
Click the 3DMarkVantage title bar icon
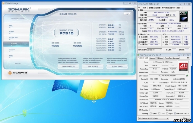point(4,3)
